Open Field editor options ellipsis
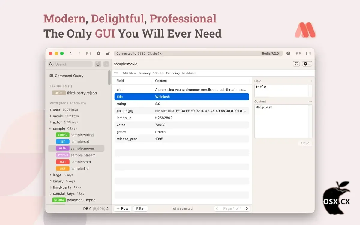The width and height of the screenshot is (360, 225). pyautogui.click(x=310, y=81)
